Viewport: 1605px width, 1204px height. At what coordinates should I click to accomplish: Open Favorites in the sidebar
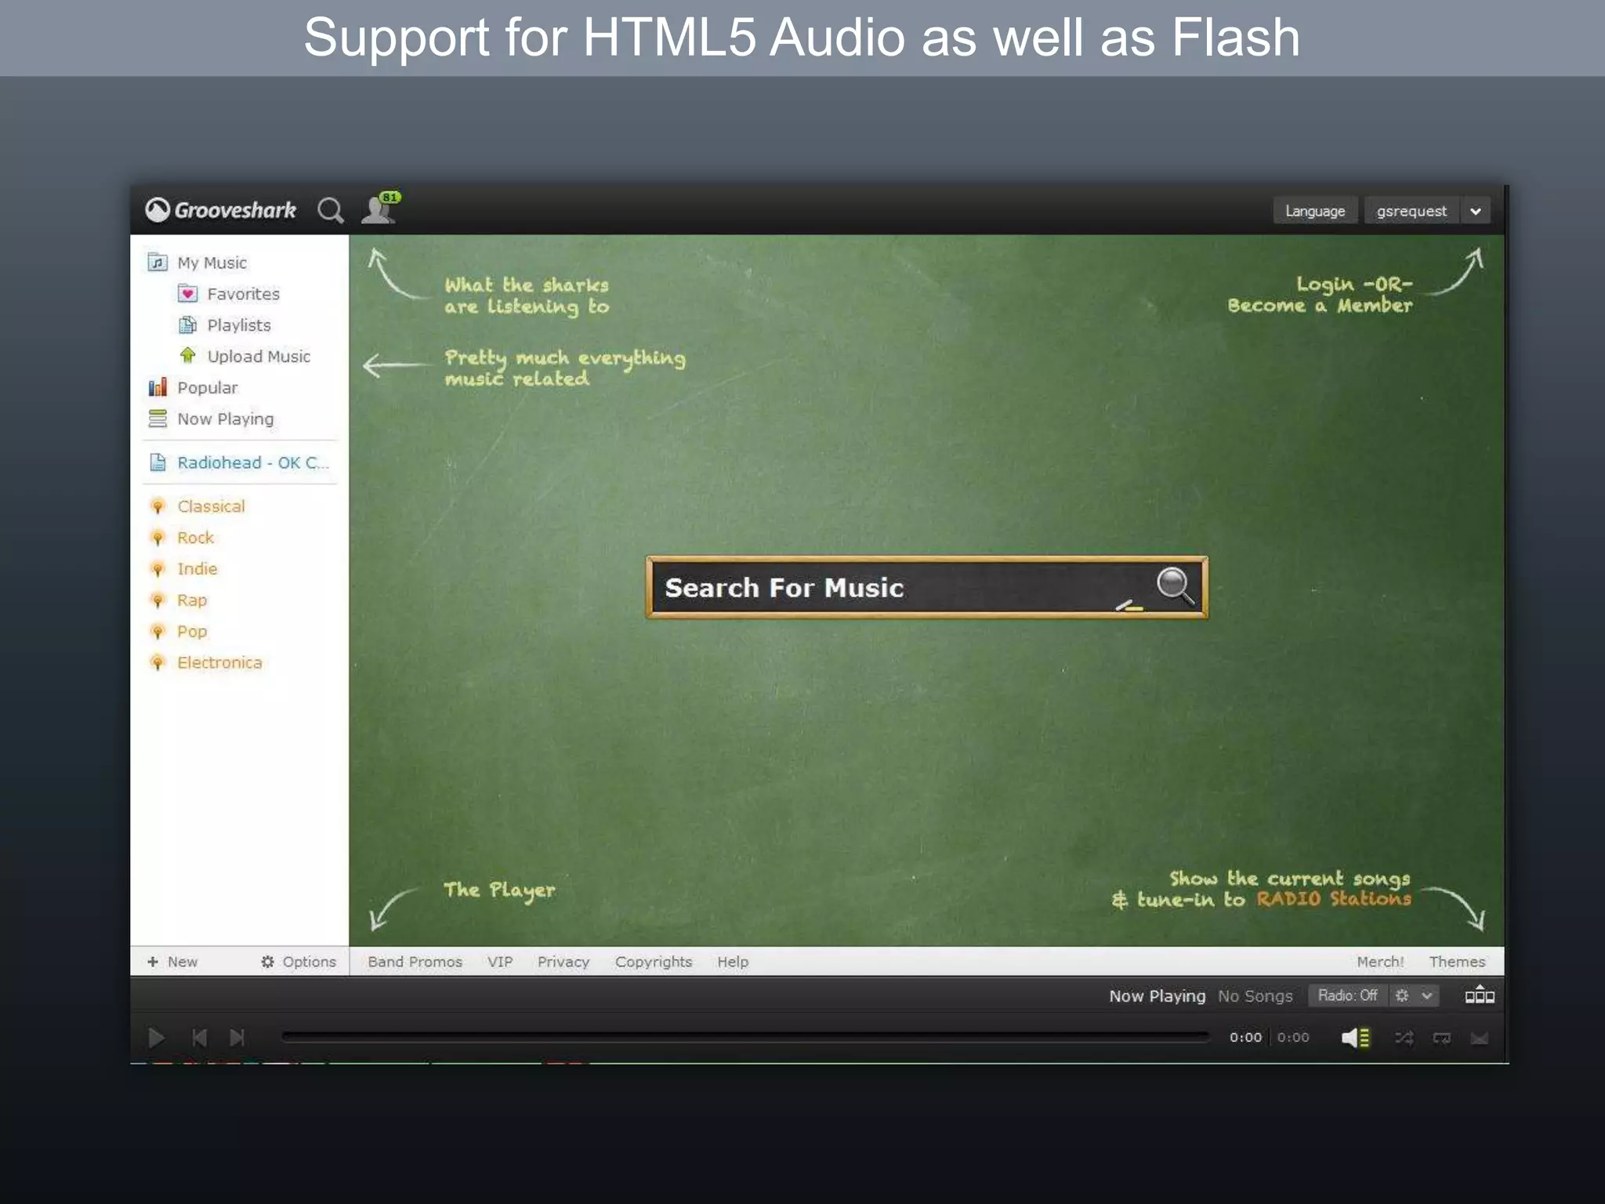243,294
